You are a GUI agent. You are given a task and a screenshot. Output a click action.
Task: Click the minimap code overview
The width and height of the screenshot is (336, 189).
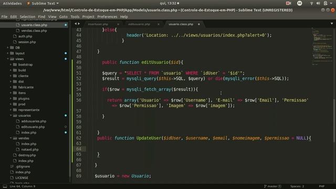(322, 46)
